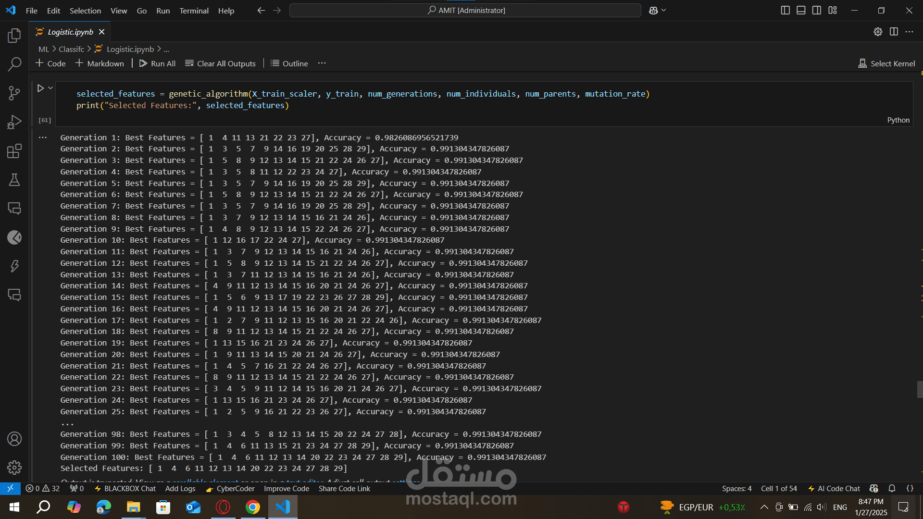The image size is (923, 519).
Task: Open File Explorer from taskbar
Action: [x=133, y=507]
